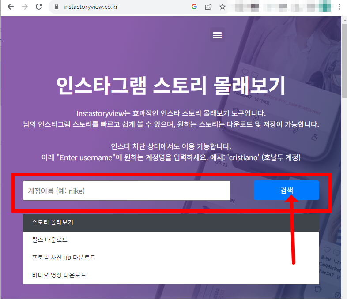The width and height of the screenshot is (347, 299).
Task: Select the 스토리 몰래보기 menu item
Action: [x=171, y=222]
